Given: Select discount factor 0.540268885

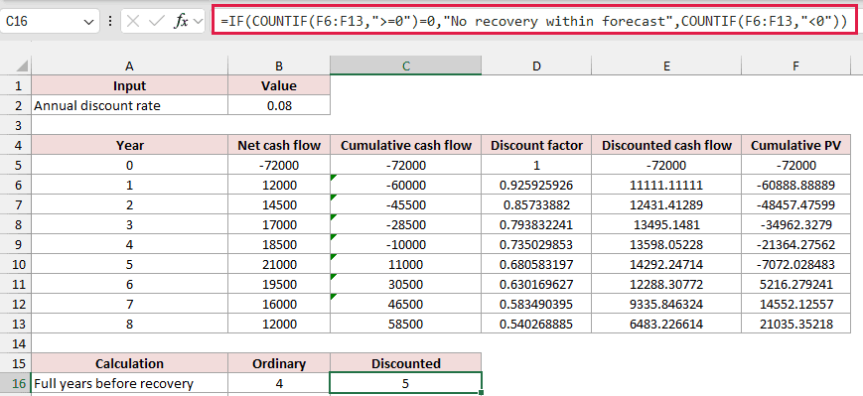Looking at the screenshot, I should point(536,324).
